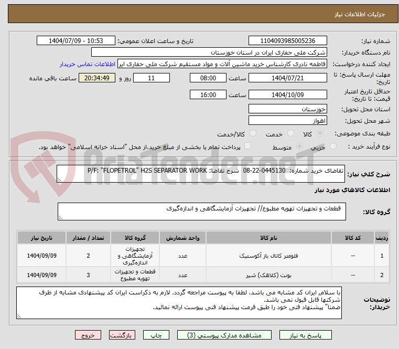Click the resize handle of گروه کالا box
Viewport: 399px width, 349px height.
coord(61,217)
